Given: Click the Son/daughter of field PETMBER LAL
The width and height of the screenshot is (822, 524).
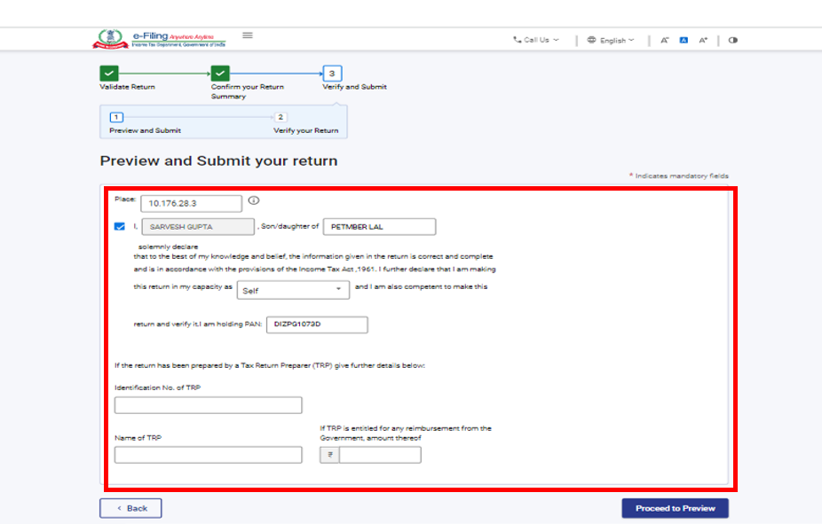Looking at the screenshot, I should point(379,227).
